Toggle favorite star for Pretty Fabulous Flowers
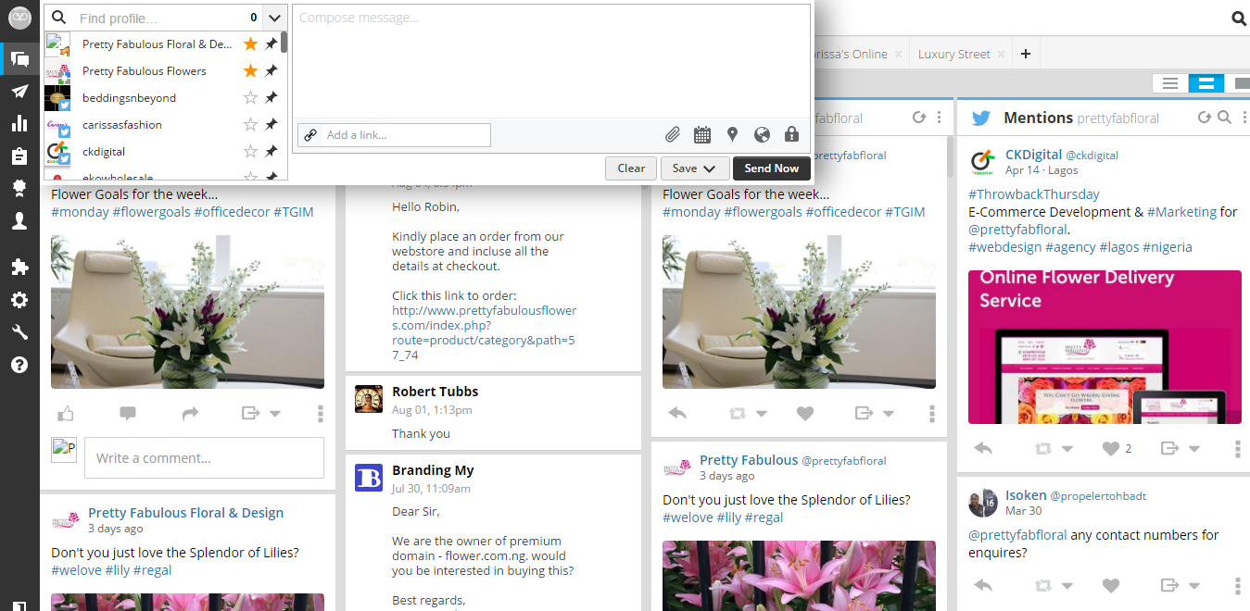The image size is (1250, 611). click(250, 70)
